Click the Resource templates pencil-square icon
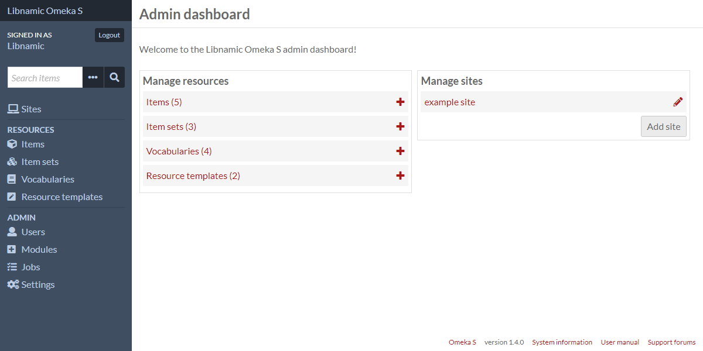This screenshot has height=351, width=703. (12, 197)
